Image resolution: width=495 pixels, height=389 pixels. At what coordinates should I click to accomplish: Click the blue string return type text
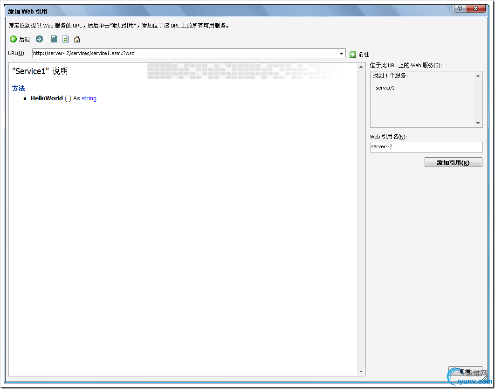click(89, 98)
